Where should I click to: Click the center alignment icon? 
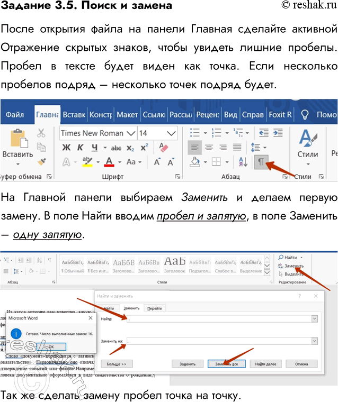(209, 148)
